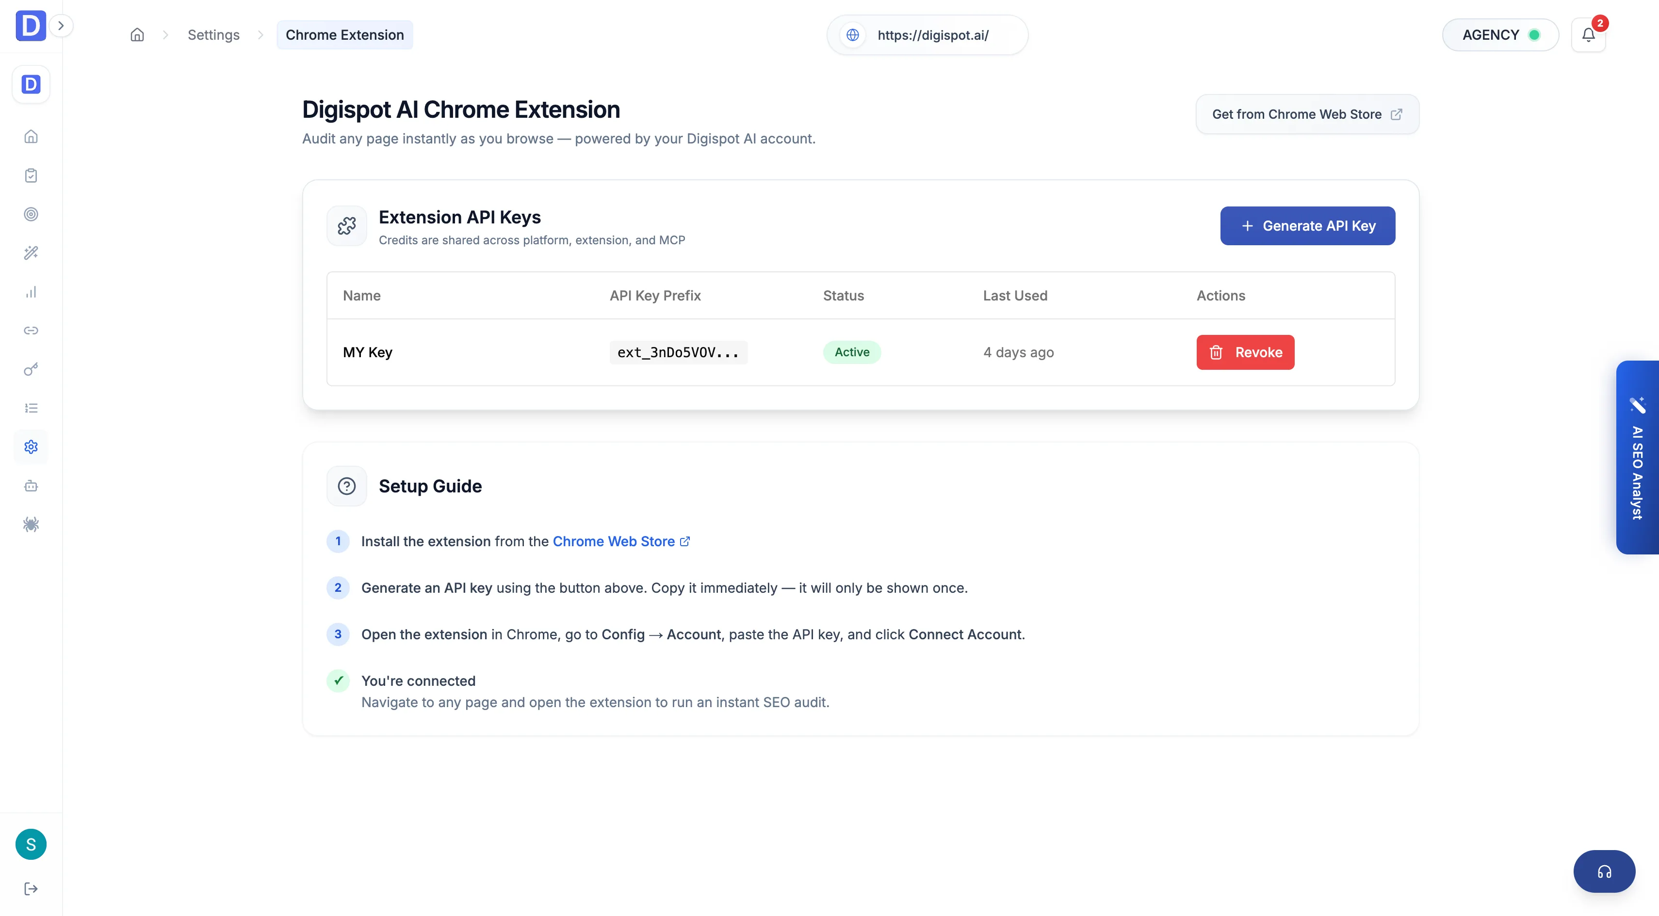Viewport: 1659px width, 916px height.
Task: Revoke the MY Key API key
Action: [x=1246, y=352]
